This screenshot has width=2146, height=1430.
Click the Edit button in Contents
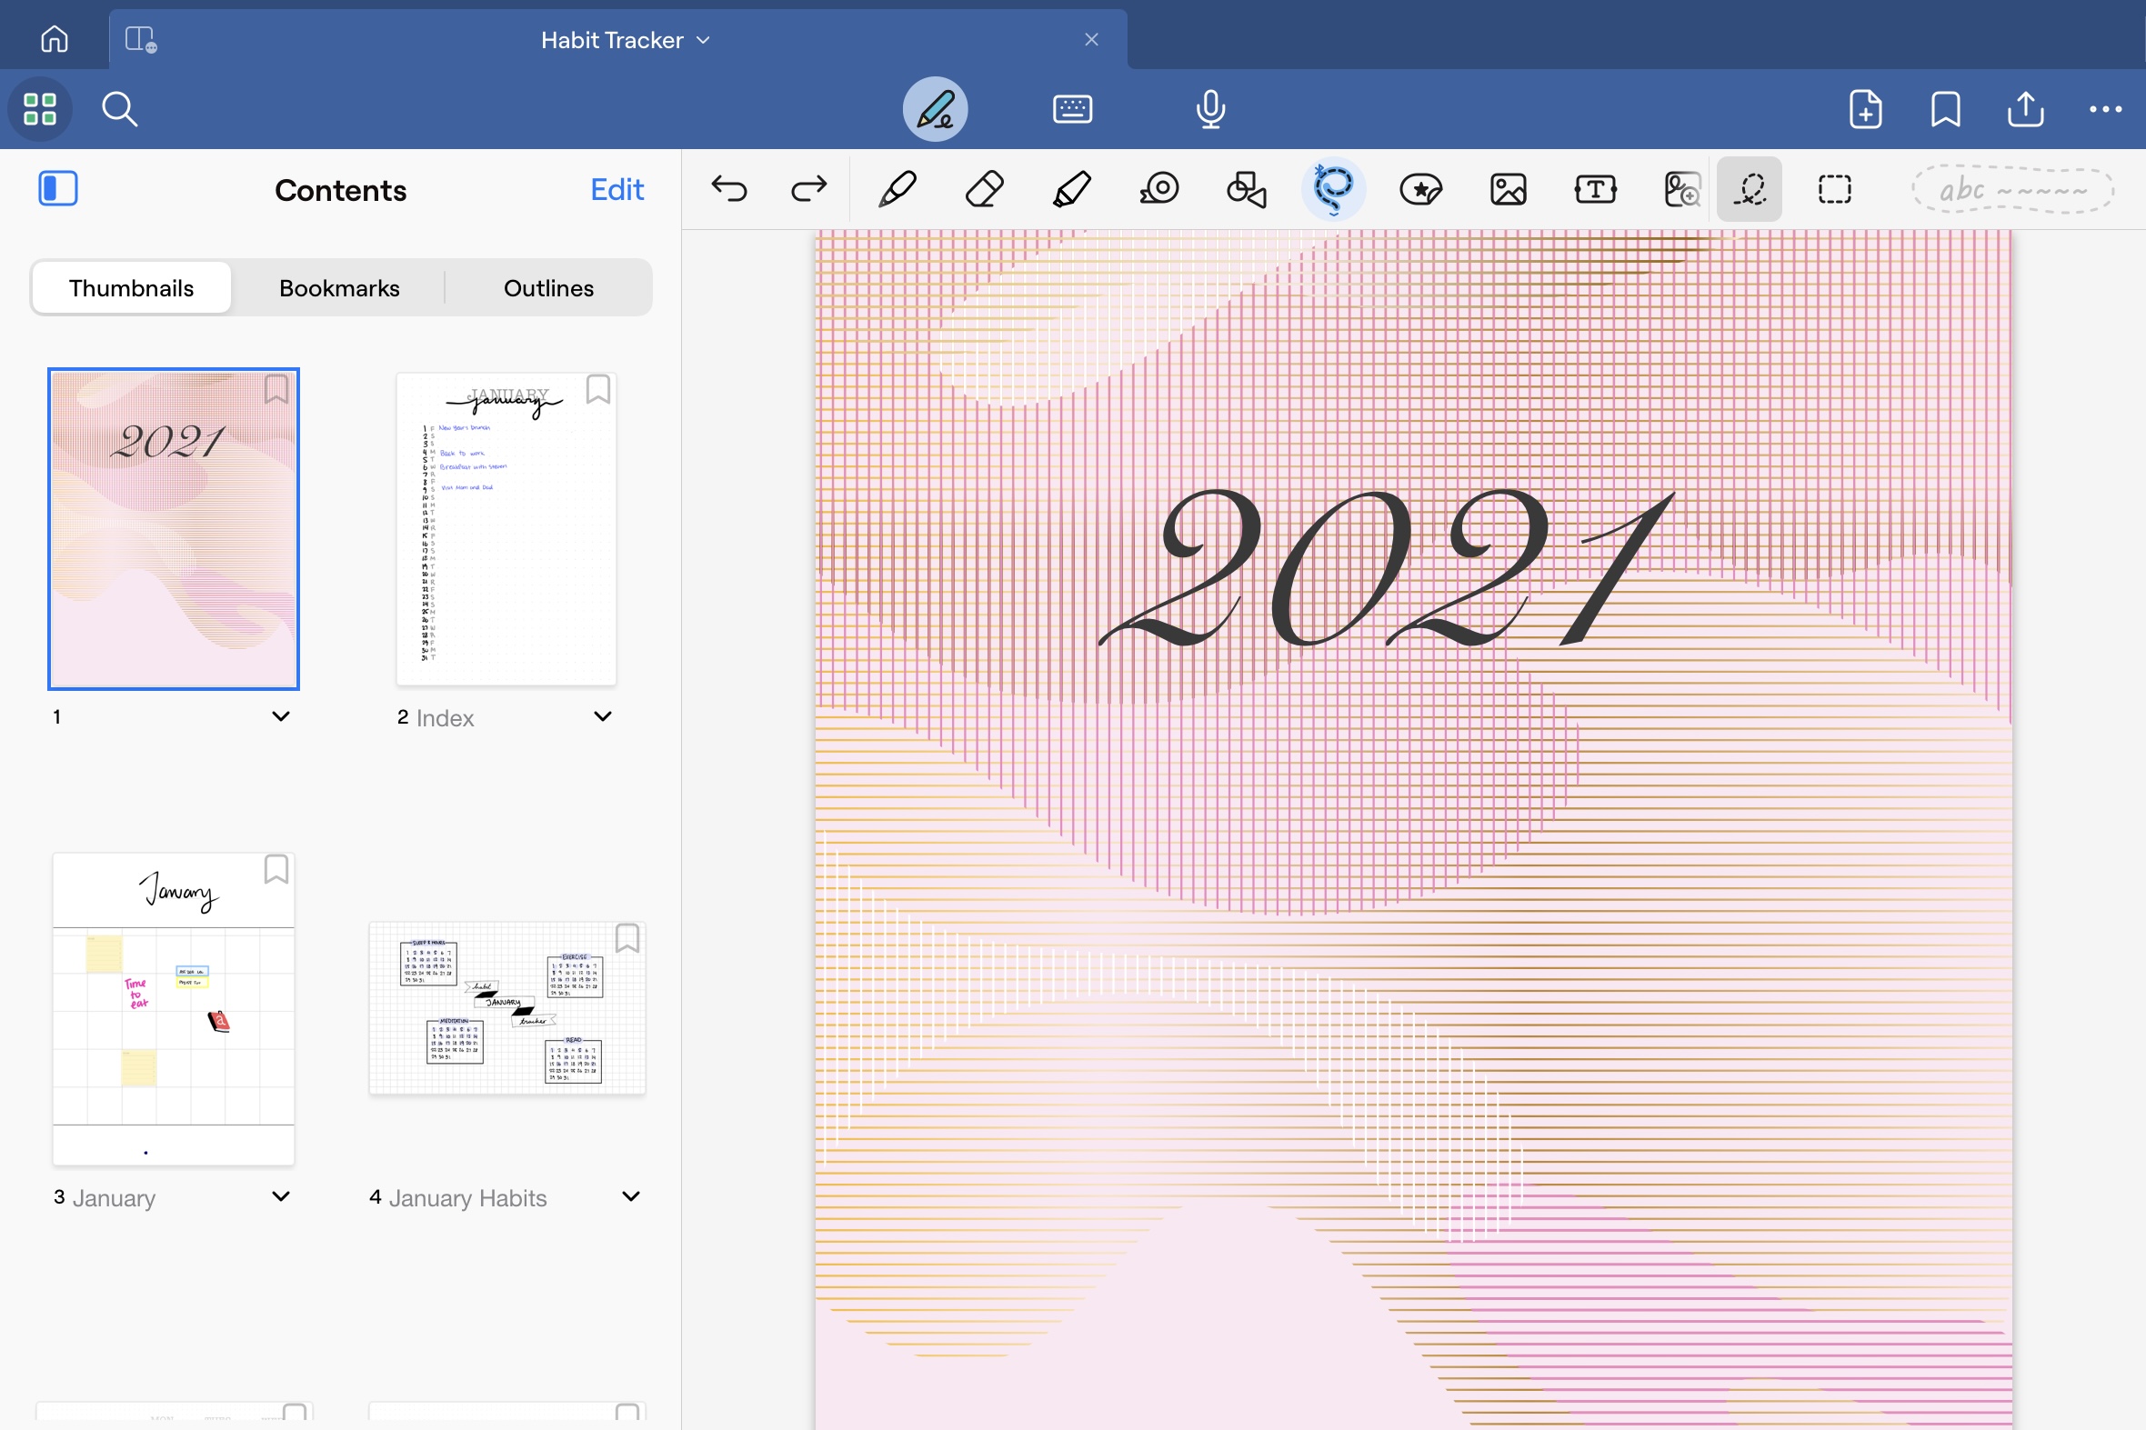click(617, 190)
